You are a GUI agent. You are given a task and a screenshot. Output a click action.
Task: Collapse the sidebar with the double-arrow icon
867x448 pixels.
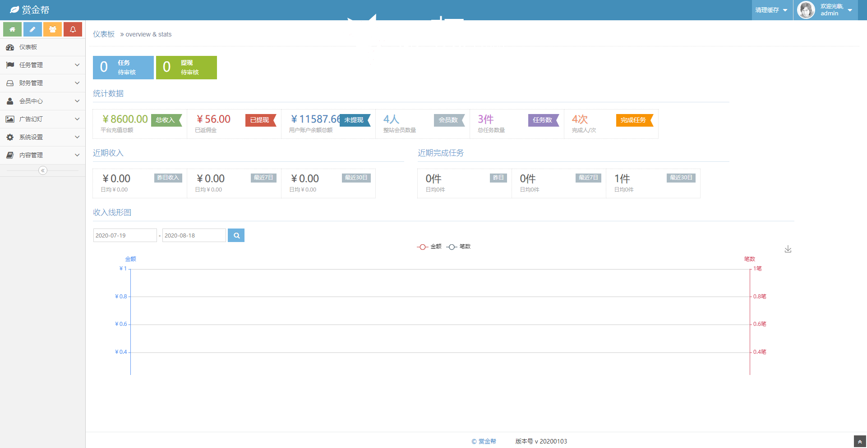click(x=43, y=170)
